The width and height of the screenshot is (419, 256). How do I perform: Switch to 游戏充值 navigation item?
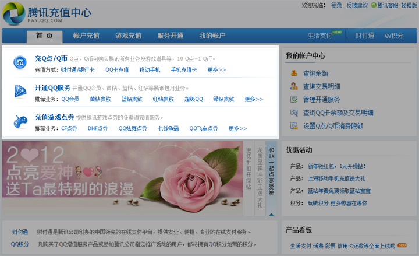click(128, 36)
